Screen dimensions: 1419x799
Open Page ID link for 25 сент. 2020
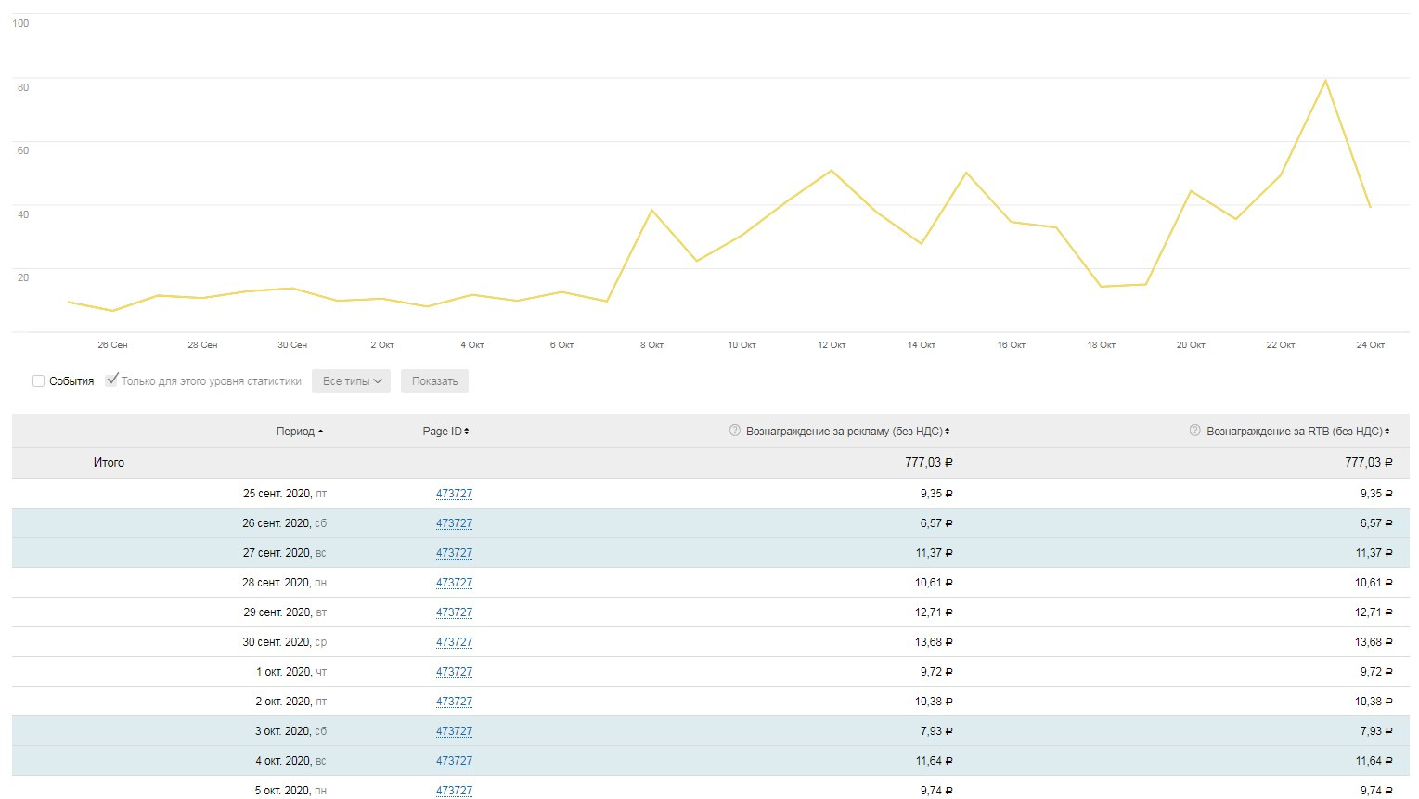click(x=454, y=494)
